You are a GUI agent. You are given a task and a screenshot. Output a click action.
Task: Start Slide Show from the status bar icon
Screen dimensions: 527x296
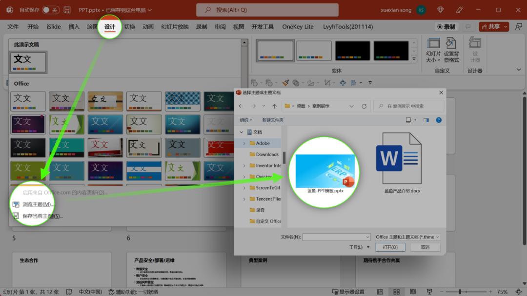(429, 291)
